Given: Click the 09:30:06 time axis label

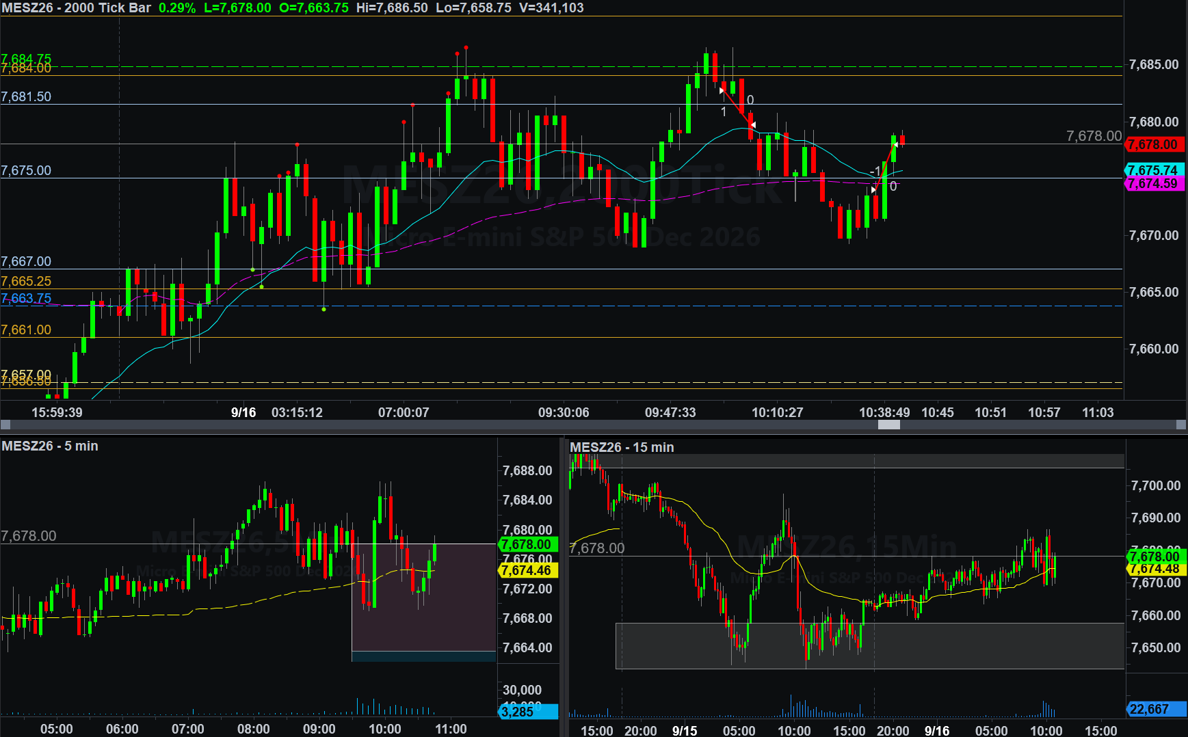Looking at the screenshot, I should (564, 412).
